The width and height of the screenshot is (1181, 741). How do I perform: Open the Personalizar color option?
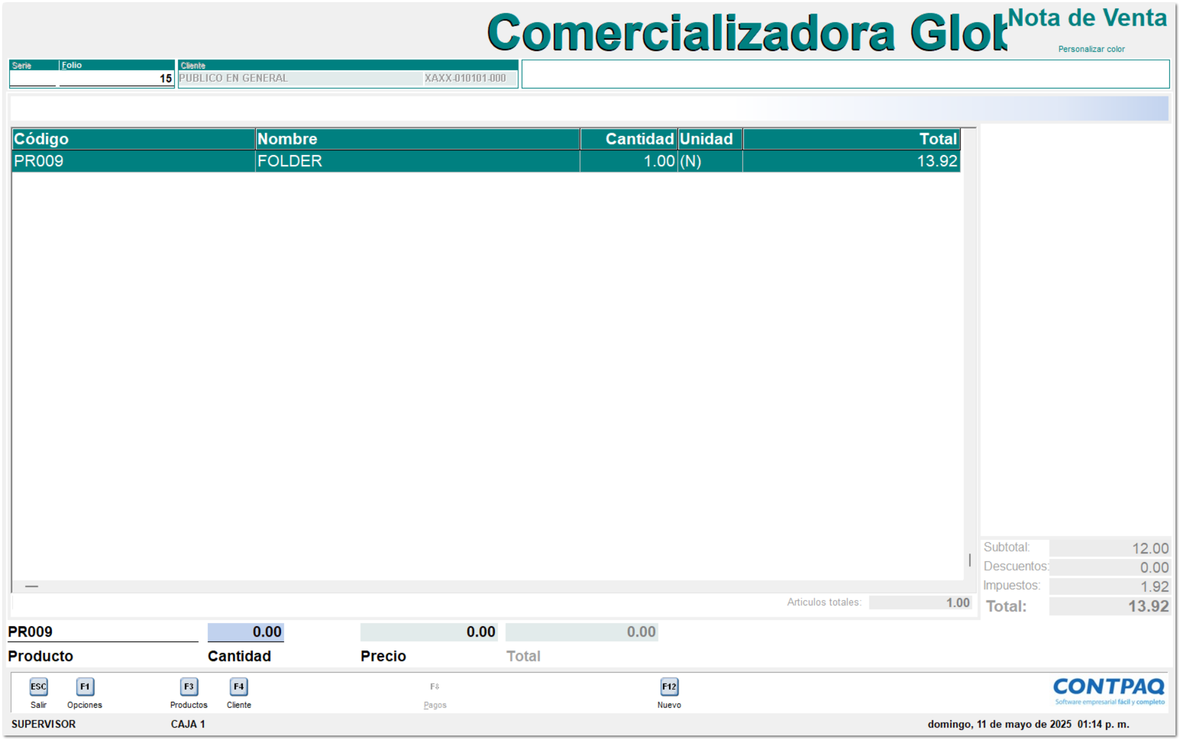click(x=1091, y=49)
